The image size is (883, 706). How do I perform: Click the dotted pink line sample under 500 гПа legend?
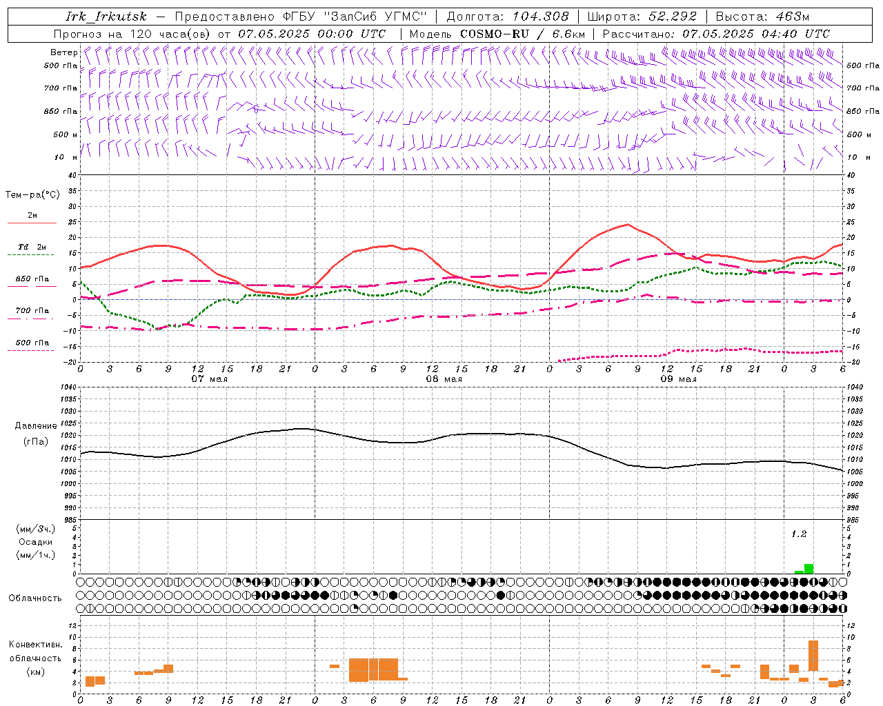coord(31,351)
